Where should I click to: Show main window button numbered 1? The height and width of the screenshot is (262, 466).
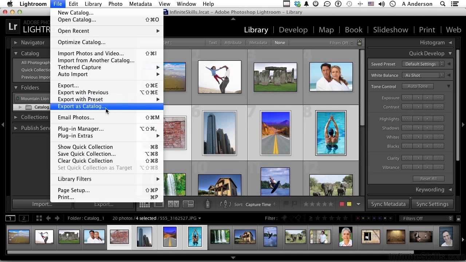tap(10, 218)
